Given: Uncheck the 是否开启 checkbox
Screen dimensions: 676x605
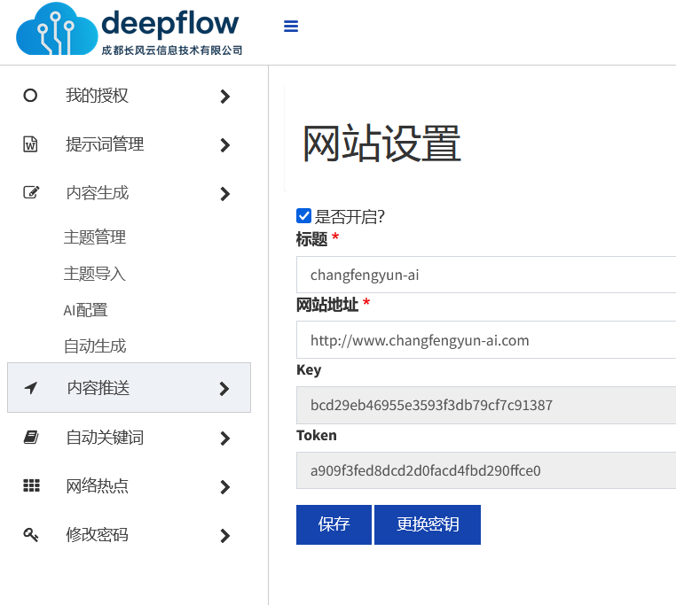Looking at the screenshot, I should tap(303, 216).
